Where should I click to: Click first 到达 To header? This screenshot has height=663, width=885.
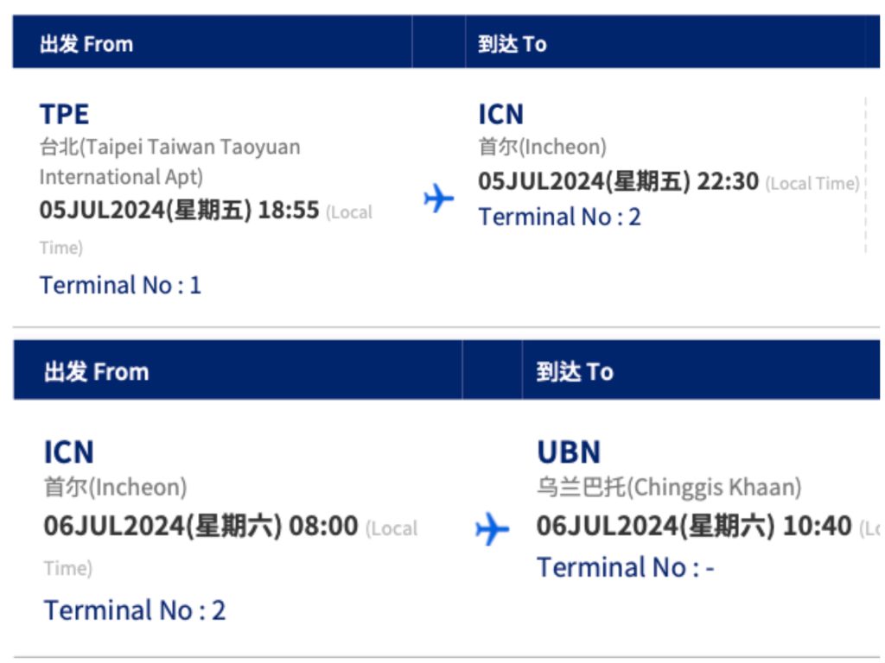[x=513, y=44]
